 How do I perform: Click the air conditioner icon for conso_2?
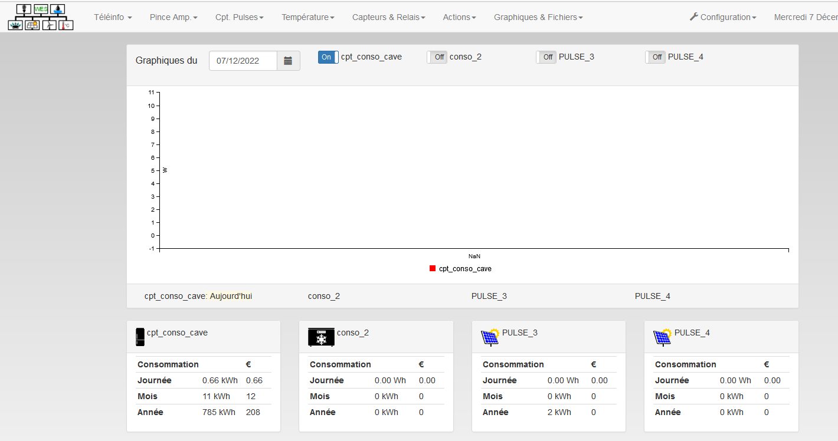pyautogui.click(x=321, y=337)
